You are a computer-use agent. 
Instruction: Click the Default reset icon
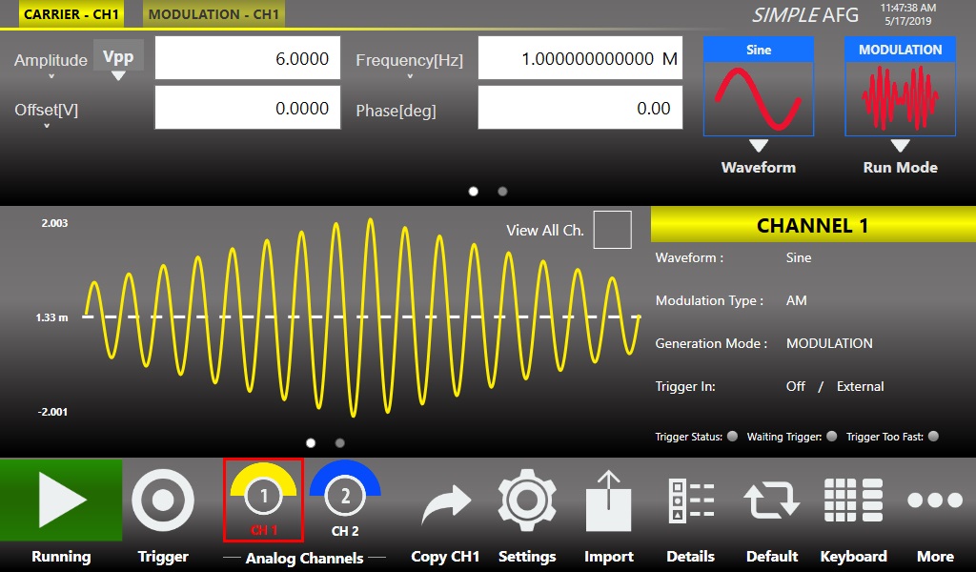click(x=771, y=500)
